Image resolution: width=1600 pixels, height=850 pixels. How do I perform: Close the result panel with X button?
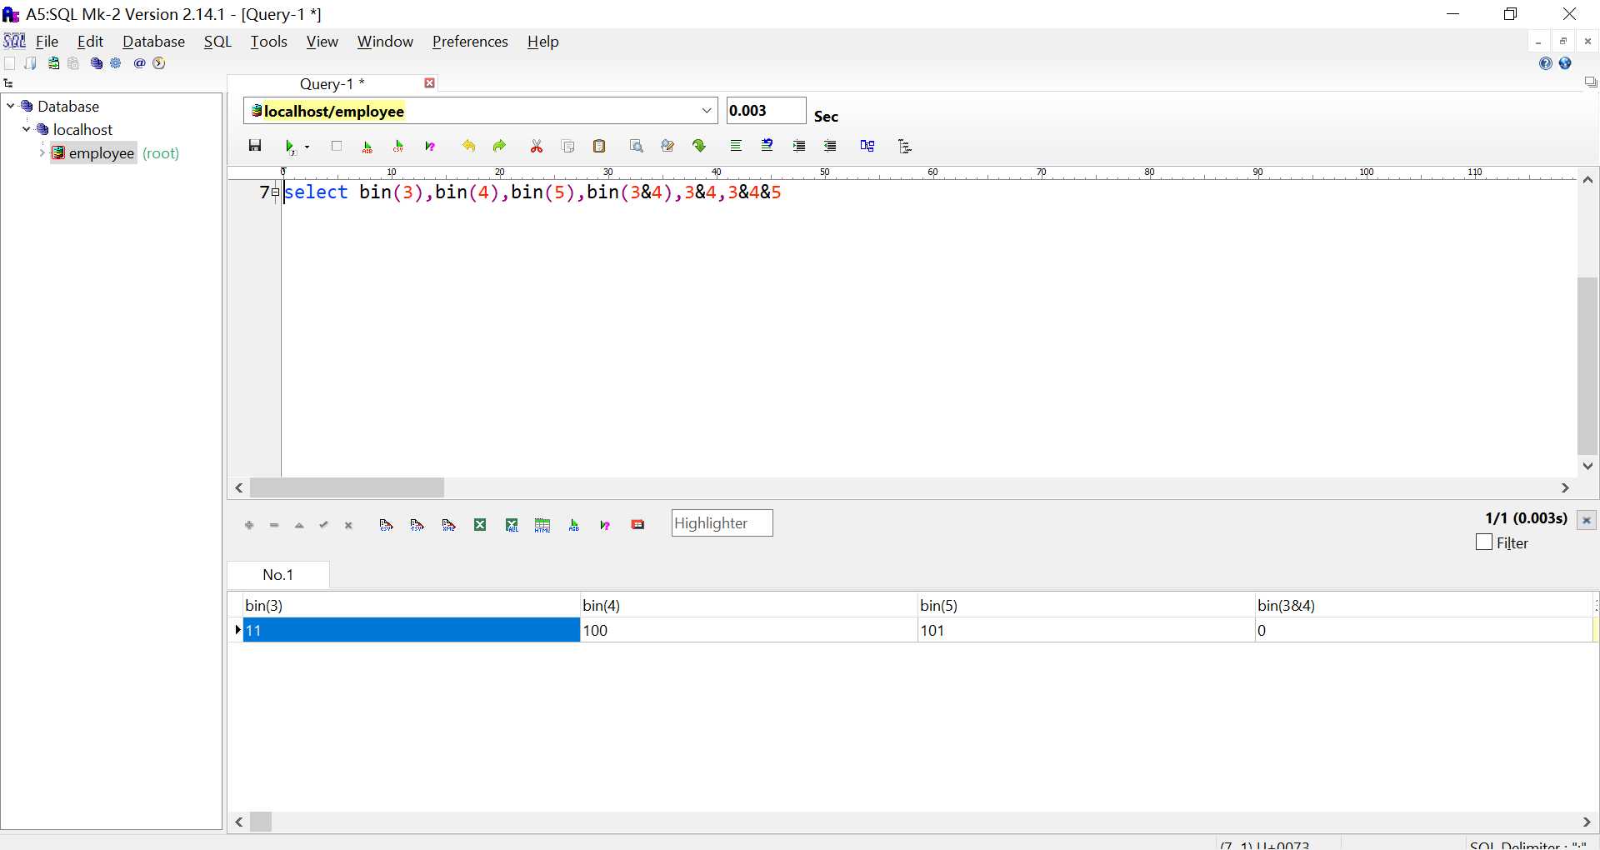(1587, 520)
